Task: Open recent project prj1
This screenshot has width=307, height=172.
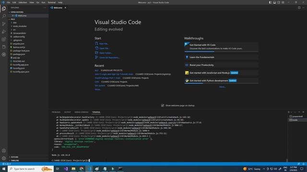Action: 96,70
